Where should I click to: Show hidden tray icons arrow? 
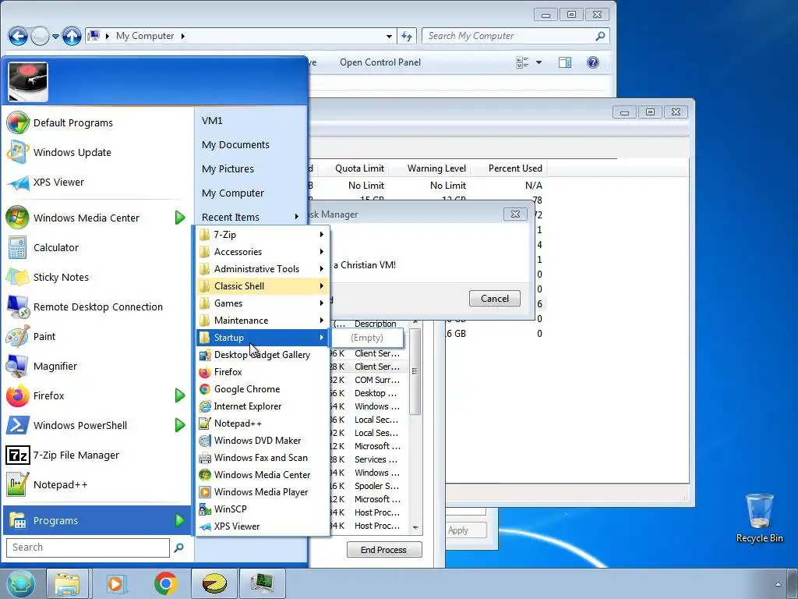[x=778, y=584]
